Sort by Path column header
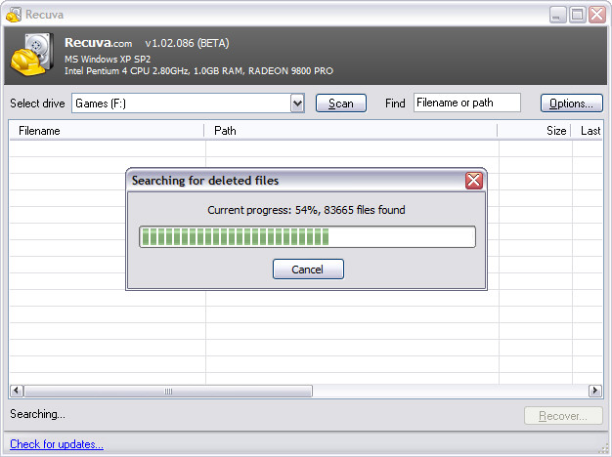This screenshot has width=612, height=457. point(351,131)
